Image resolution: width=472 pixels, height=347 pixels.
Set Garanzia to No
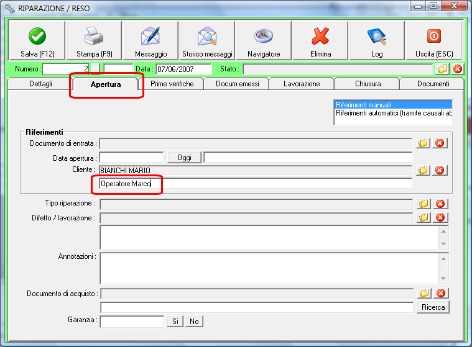coord(194,322)
